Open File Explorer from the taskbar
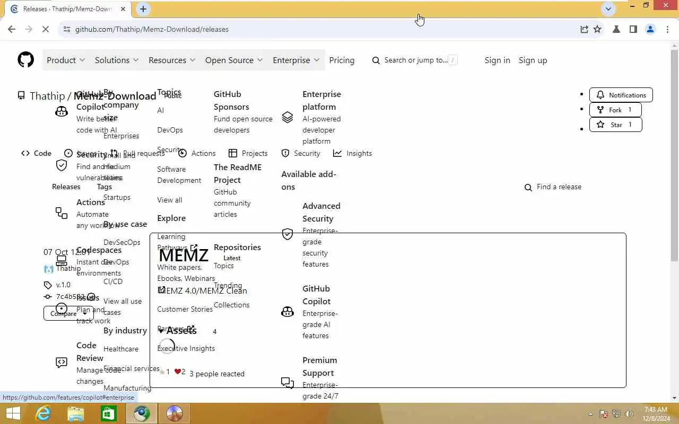This screenshot has height=424, width=679. (76, 413)
